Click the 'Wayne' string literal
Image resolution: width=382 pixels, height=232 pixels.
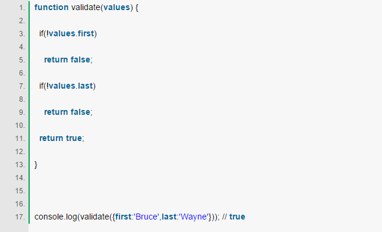(x=194, y=217)
